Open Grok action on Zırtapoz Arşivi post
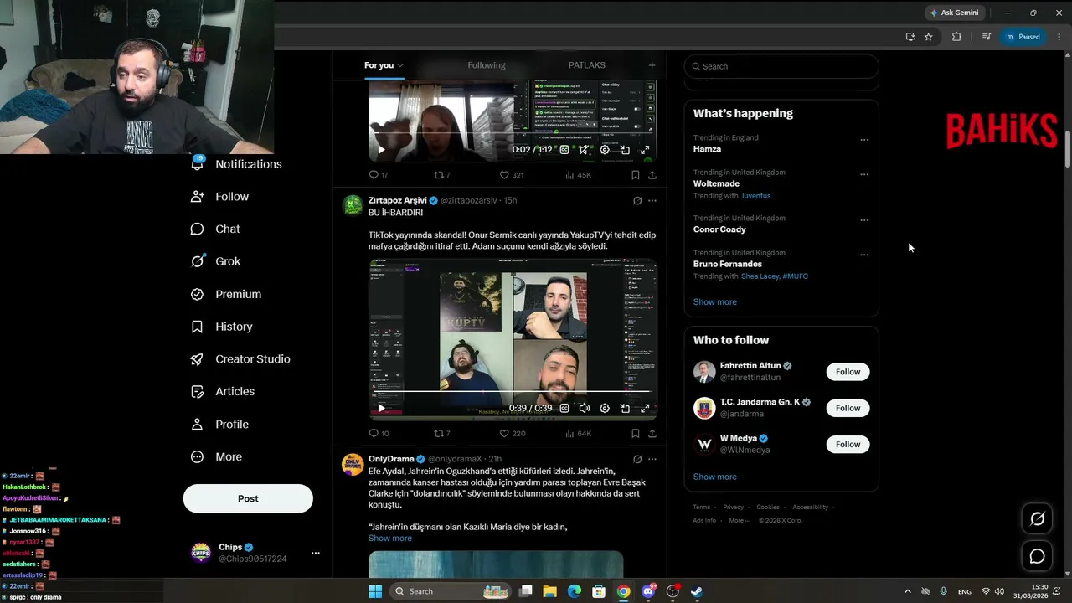Image resolution: width=1072 pixels, height=603 pixels. pyautogui.click(x=637, y=201)
